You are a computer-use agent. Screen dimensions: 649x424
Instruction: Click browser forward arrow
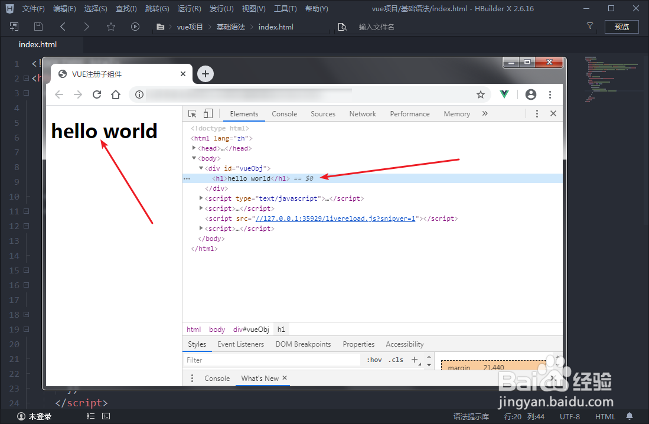tap(78, 94)
